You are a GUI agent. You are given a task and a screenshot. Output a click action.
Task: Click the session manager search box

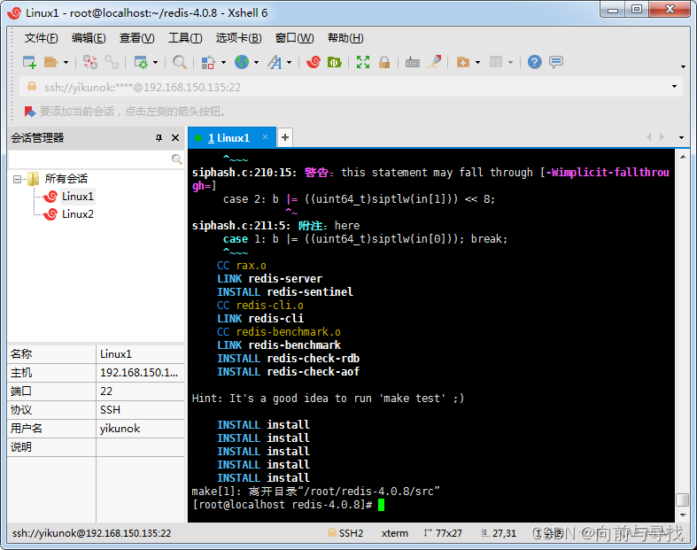pos(89,159)
